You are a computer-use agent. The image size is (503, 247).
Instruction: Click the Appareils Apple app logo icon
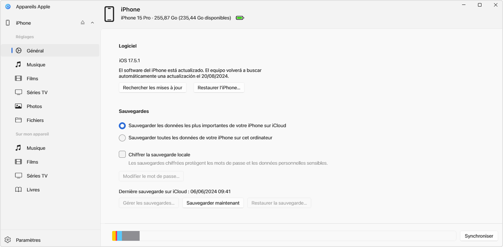[8, 6]
